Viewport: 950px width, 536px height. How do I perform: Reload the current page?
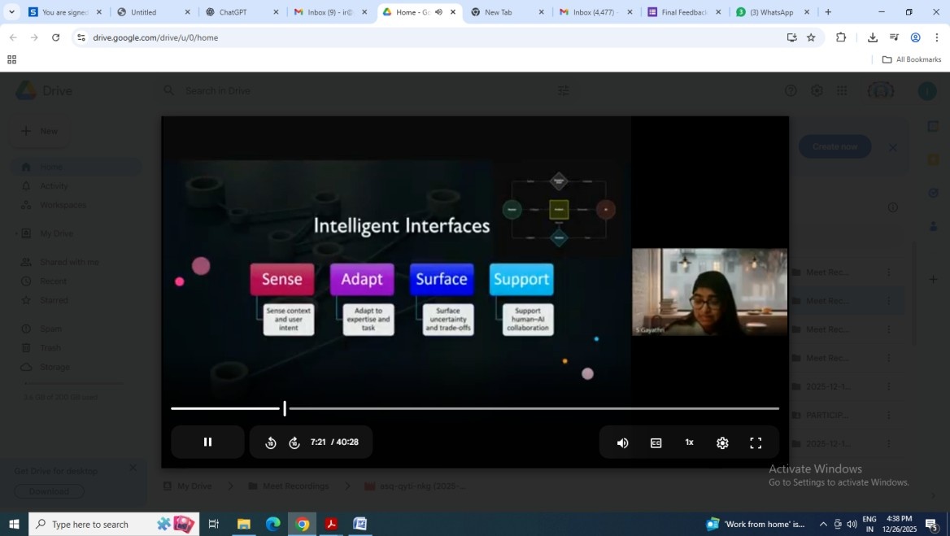point(55,37)
